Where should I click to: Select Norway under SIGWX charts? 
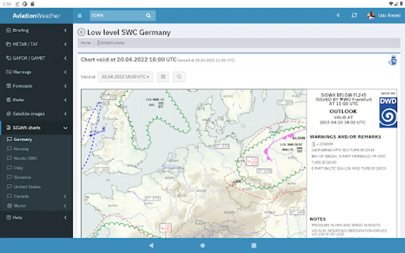21,149
